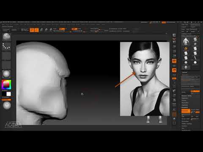The width and height of the screenshot is (203, 152).
Task: Collapse the Subtool section header
Action: 184,72
